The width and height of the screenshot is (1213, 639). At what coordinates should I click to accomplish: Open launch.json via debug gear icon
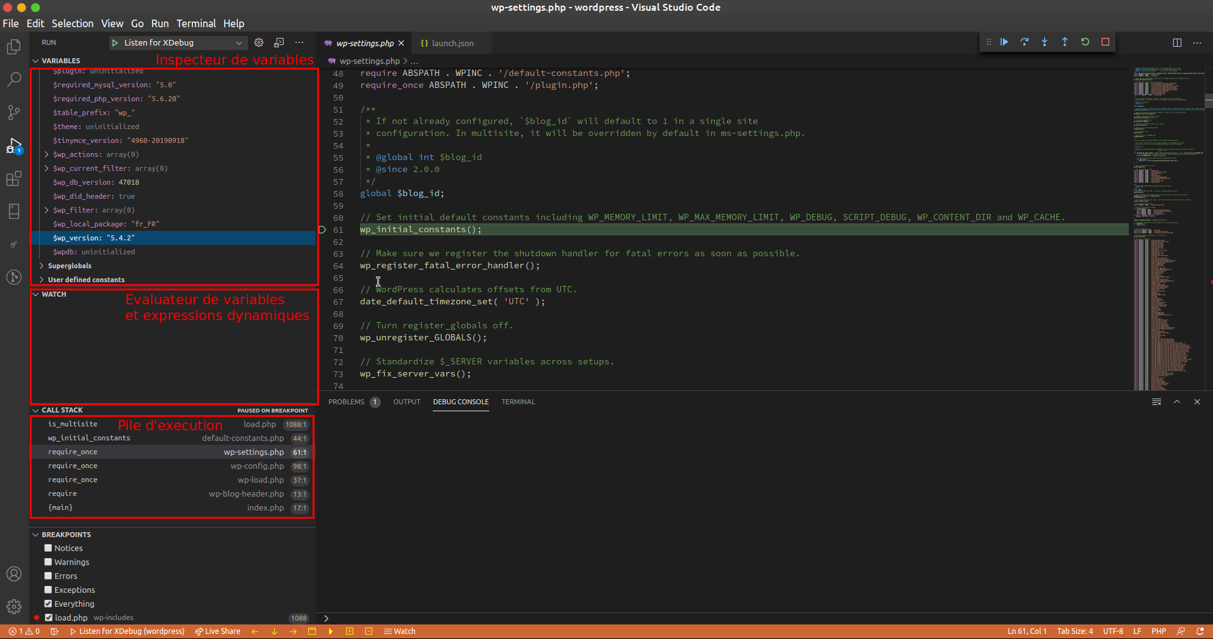[x=259, y=42]
